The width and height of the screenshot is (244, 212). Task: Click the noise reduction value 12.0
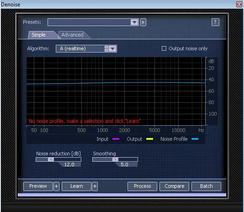pos(69,164)
